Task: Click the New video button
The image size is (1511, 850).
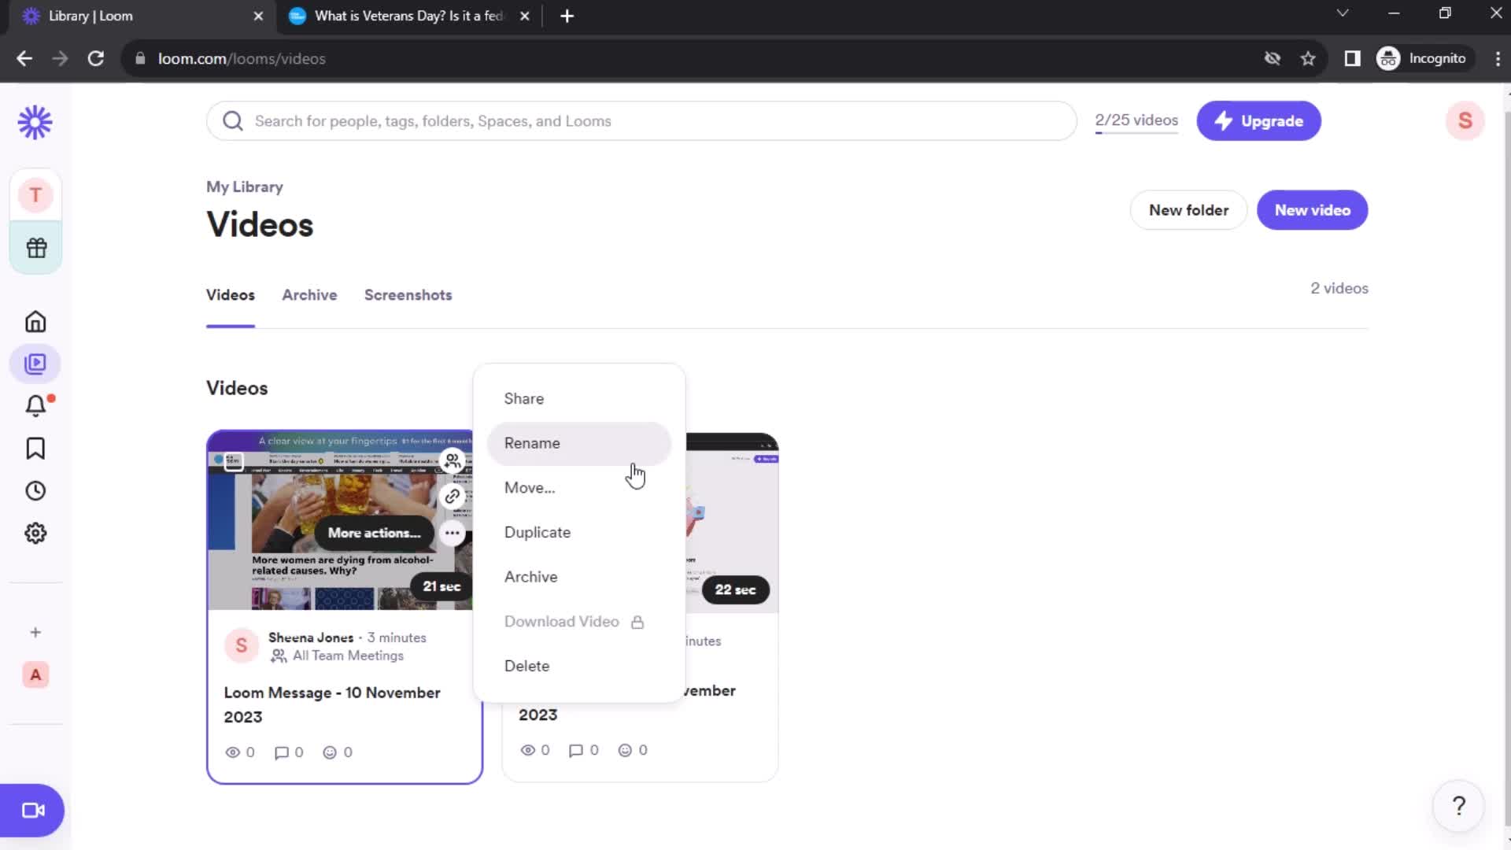Action: click(1313, 209)
